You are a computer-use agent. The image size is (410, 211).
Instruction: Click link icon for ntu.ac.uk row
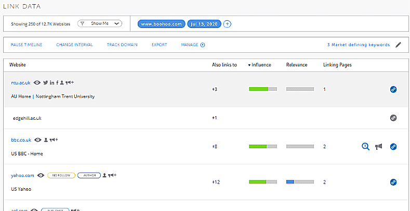coord(393,90)
